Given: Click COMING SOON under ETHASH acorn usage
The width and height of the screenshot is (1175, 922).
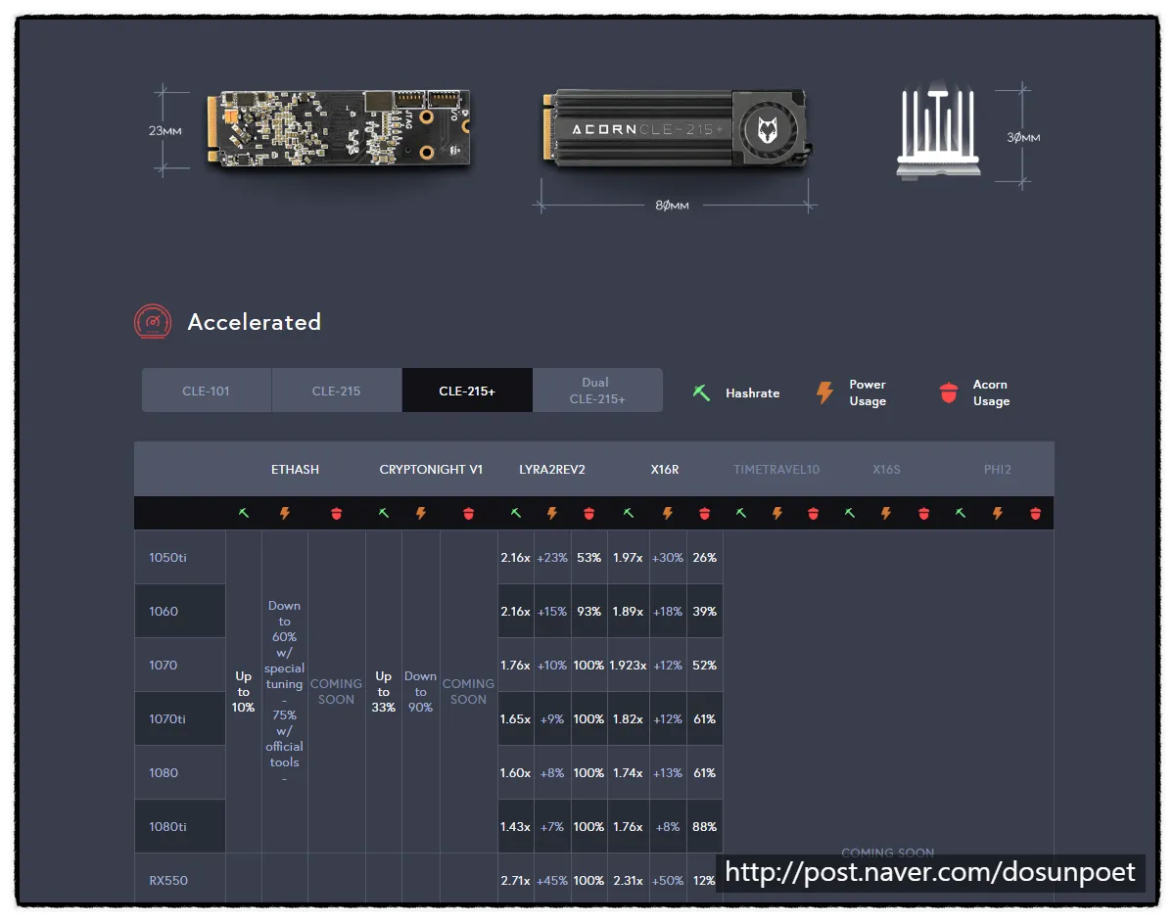Looking at the screenshot, I should pos(337,692).
